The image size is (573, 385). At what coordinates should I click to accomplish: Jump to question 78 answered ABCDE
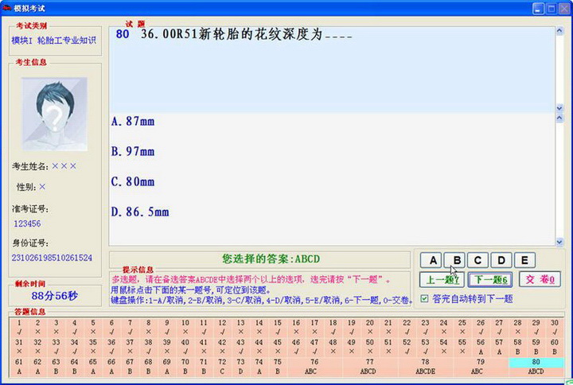pyautogui.click(x=425, y=367)
